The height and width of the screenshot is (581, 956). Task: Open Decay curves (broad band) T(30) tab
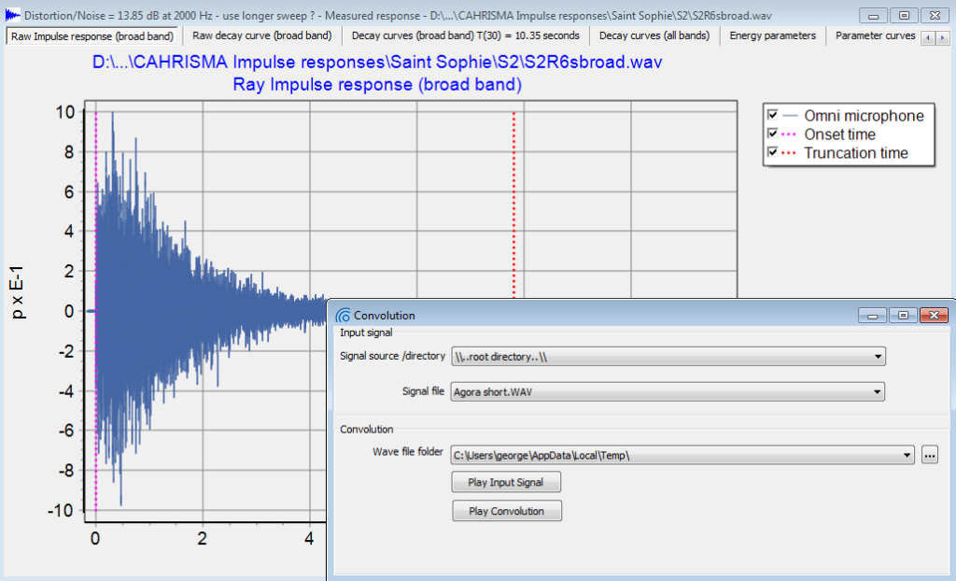[465, 35]
